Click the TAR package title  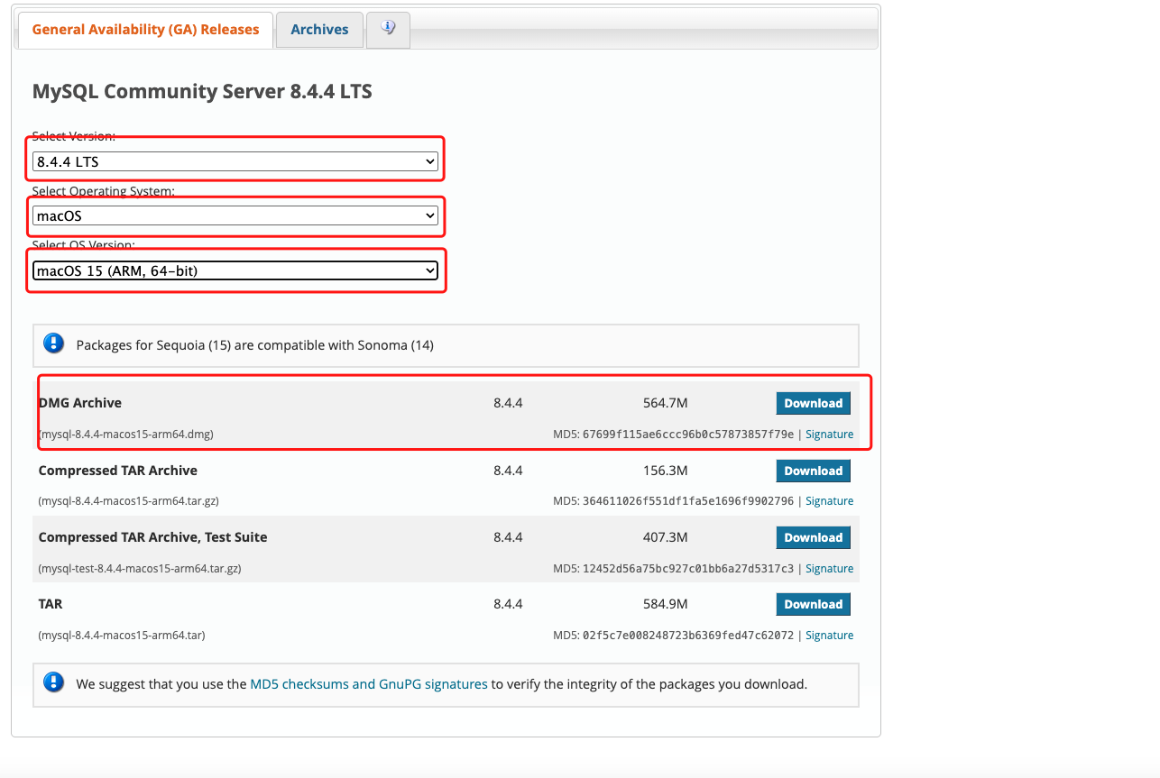(x=51, y=604)
